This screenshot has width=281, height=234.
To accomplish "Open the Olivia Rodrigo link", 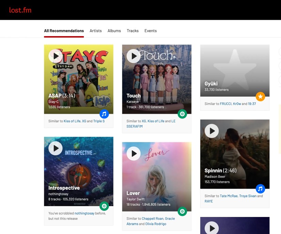I will (x=156, y=224).
